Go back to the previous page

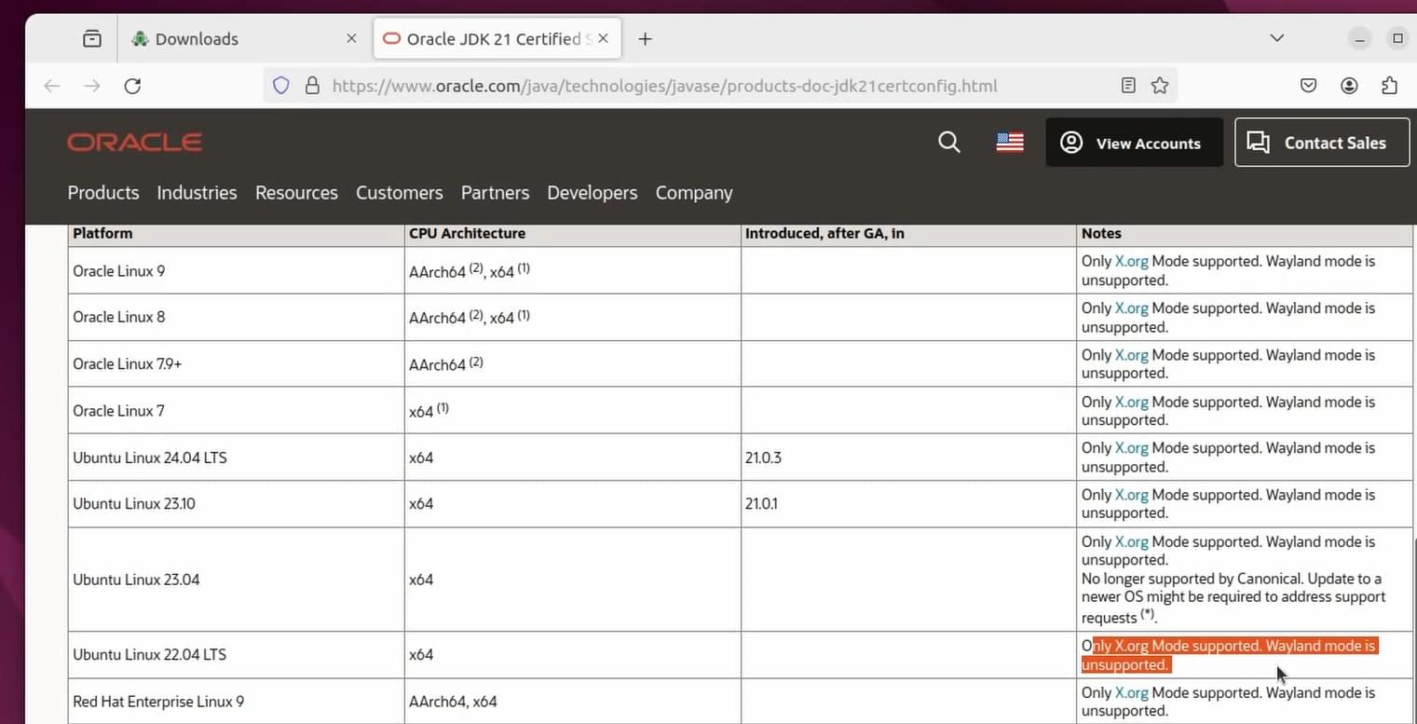click(x=52, y=86)
